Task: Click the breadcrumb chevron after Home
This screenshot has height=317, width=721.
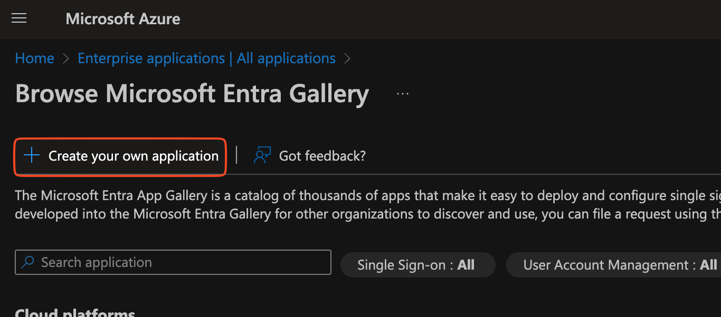Action: (x=66, y=58)
